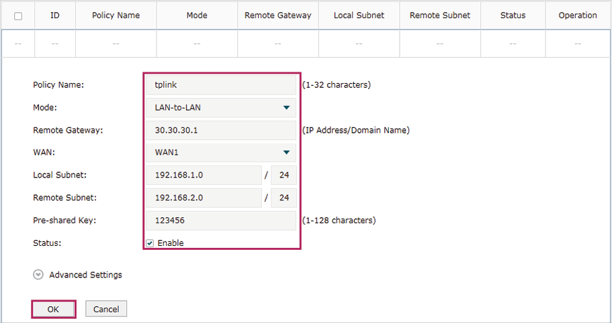612x323 pixels.
Task: Click the "(1-32 characters)" hint text
Action: [x=337, y=85]
